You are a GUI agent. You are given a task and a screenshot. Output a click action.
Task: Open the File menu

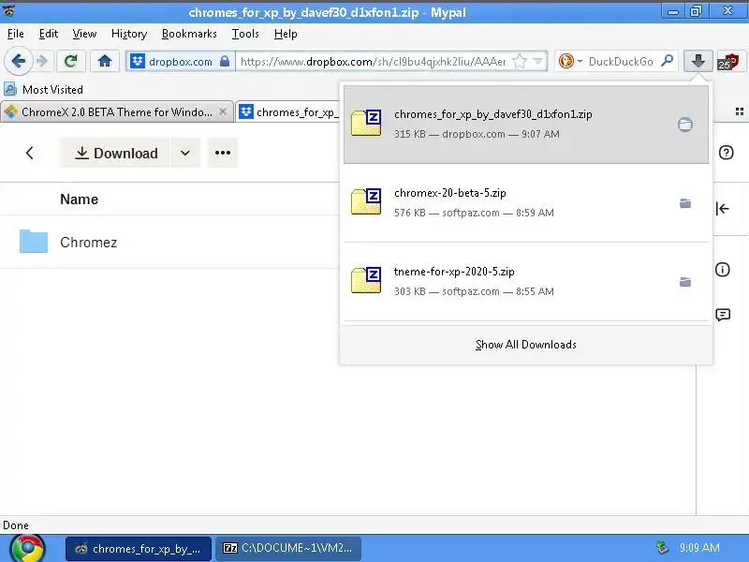click(x=15, y=34)
